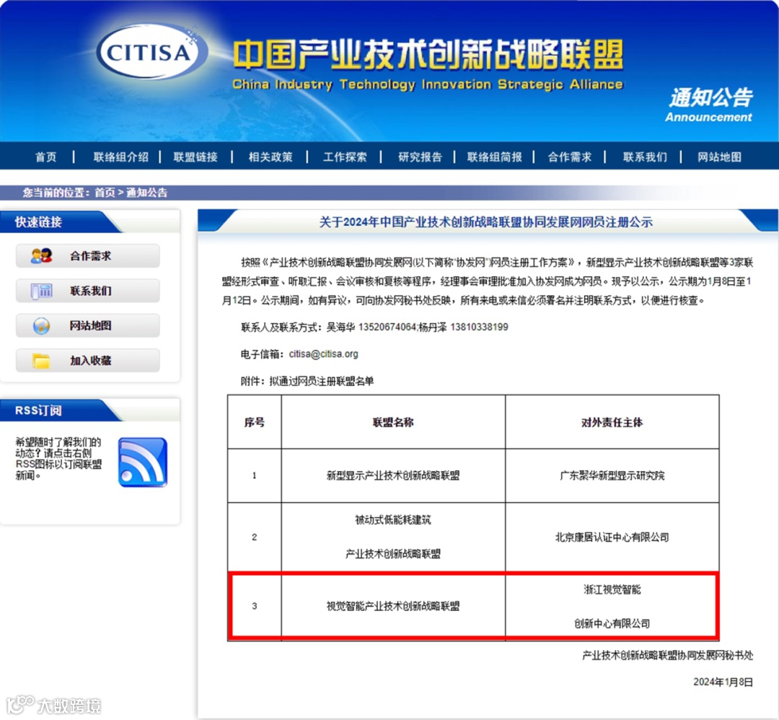Click cell 新型显示产业技术创新战略联盟
The image size is (779, 720).
[x=393, y=475]
